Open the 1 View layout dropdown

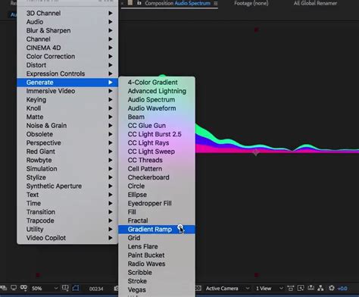pyautogui.click(x=269, y=288)
